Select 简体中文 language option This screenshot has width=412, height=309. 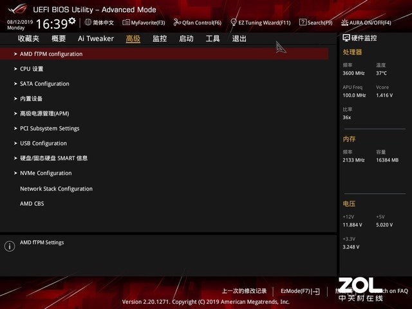point(103,23)
